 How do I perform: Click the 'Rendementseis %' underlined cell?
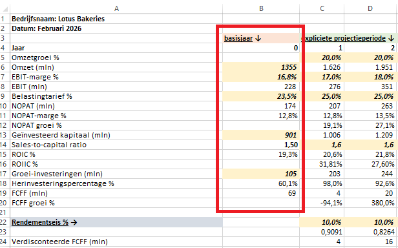(116, 222)
